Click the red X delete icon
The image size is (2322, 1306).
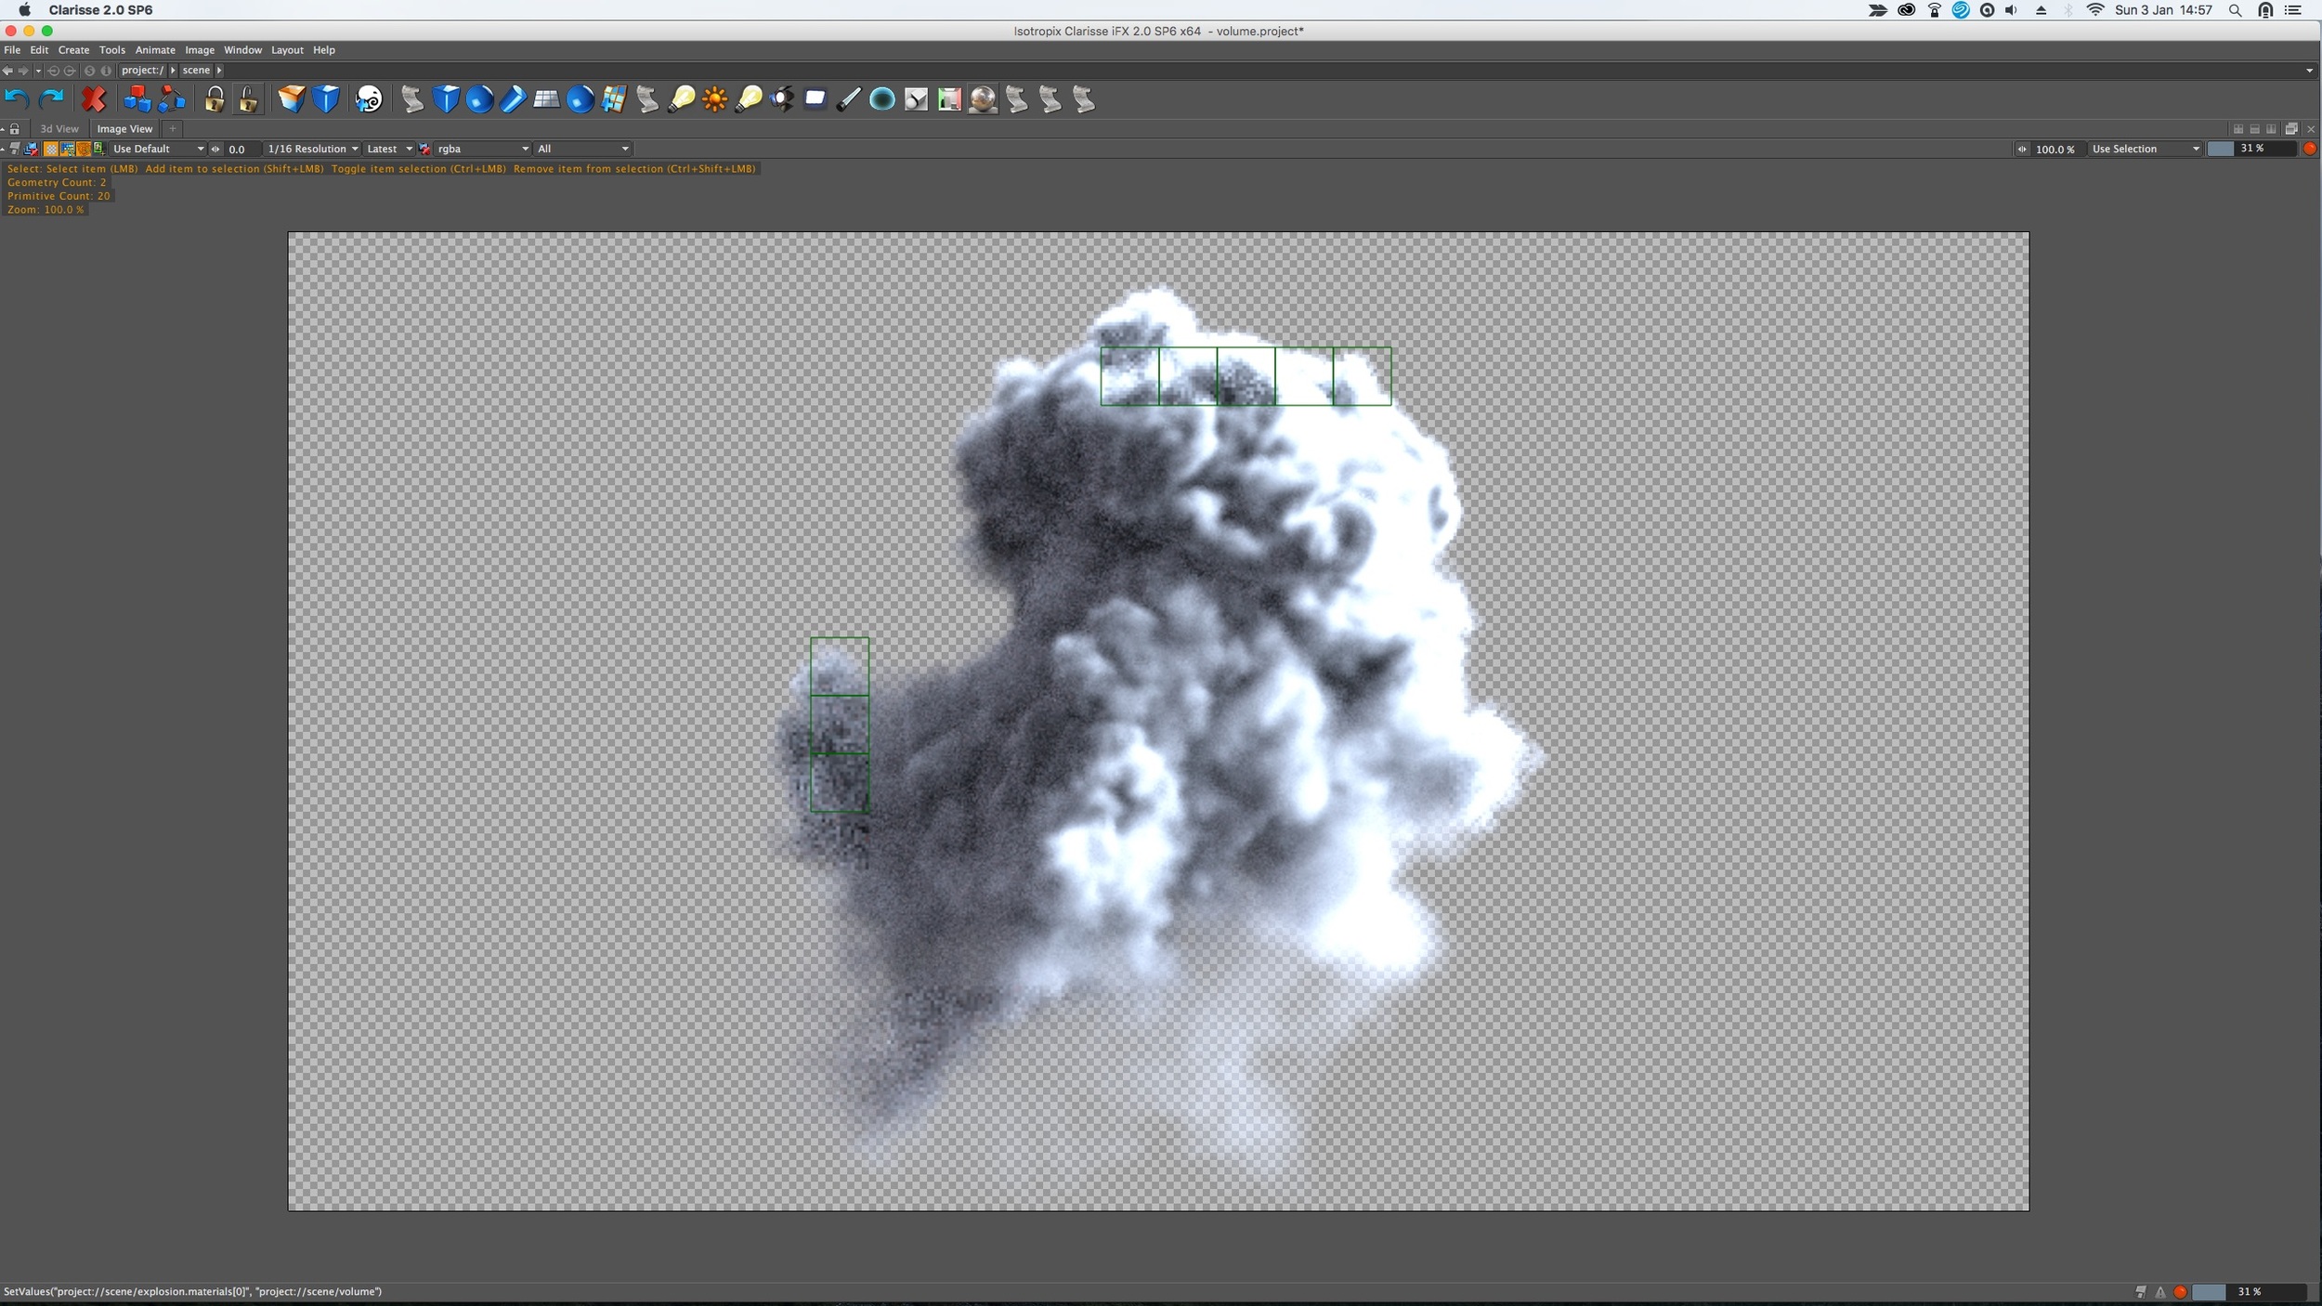click(x=93, y=99)
